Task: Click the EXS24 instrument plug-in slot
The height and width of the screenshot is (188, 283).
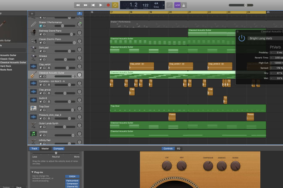Action: click(72, 176)
